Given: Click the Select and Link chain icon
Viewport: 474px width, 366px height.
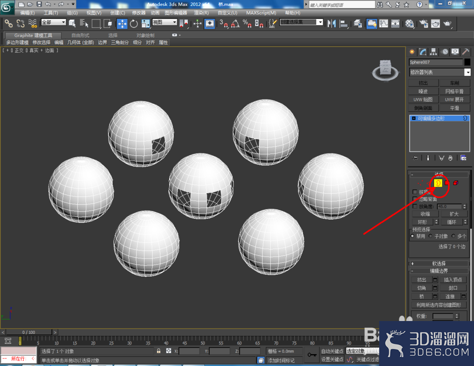Looking at the screenshot, I should [x=8, y=23].
